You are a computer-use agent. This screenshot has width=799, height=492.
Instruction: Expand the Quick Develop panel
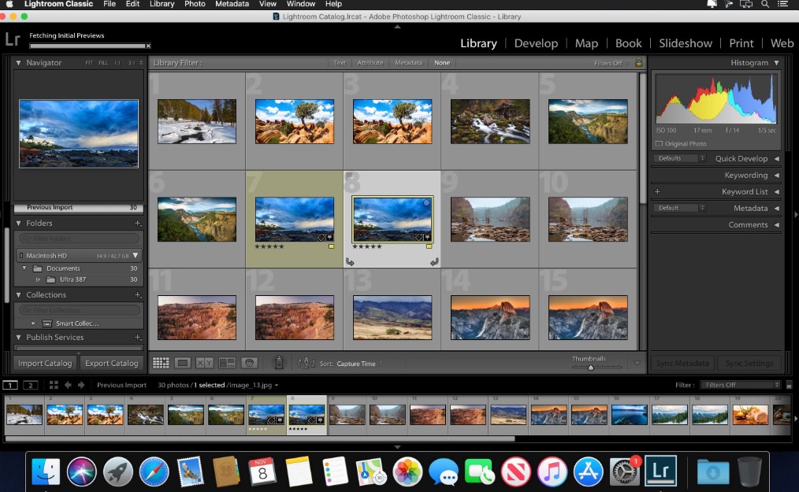776,158
